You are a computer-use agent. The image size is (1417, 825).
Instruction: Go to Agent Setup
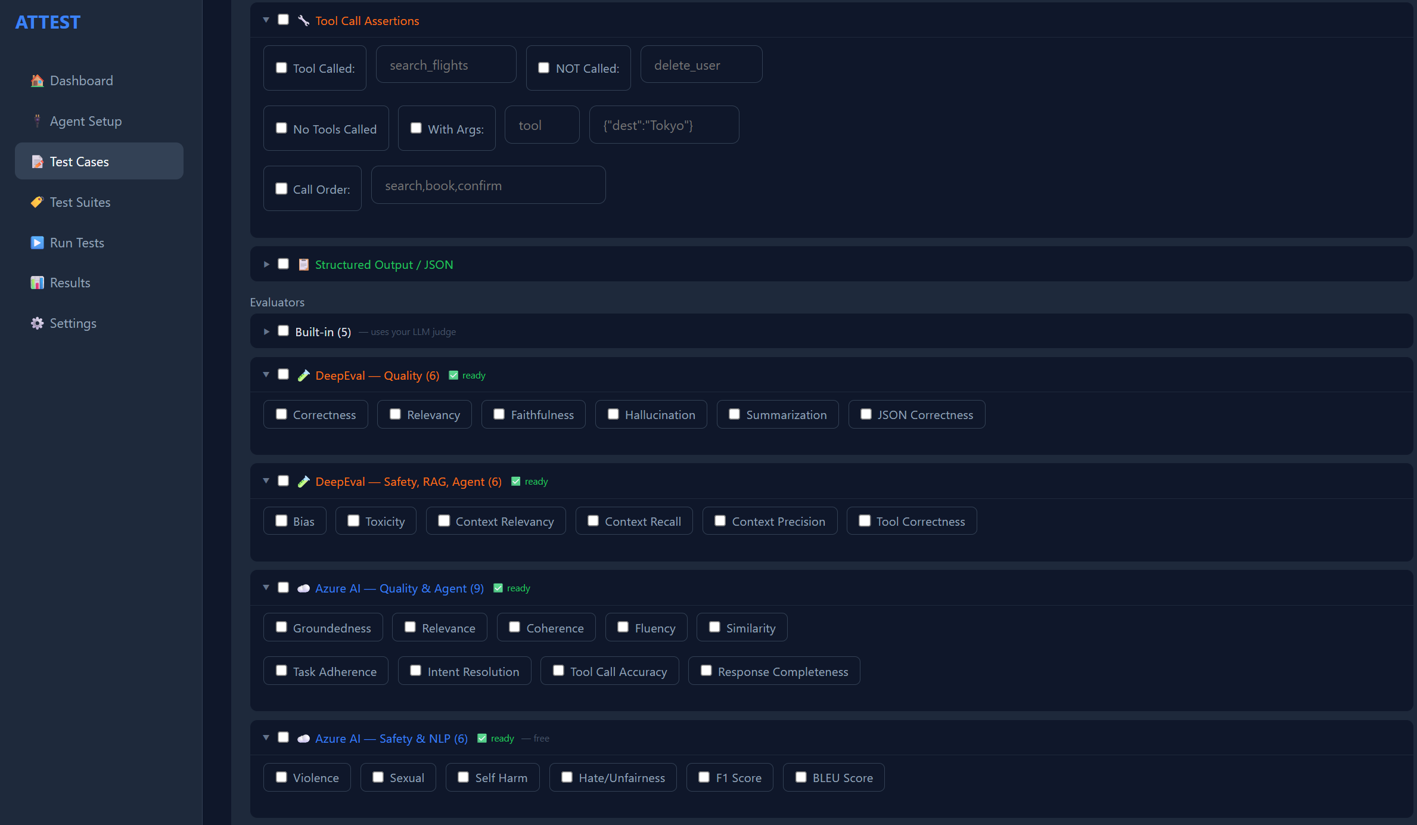pyautogui.click(x=99, y=121)
